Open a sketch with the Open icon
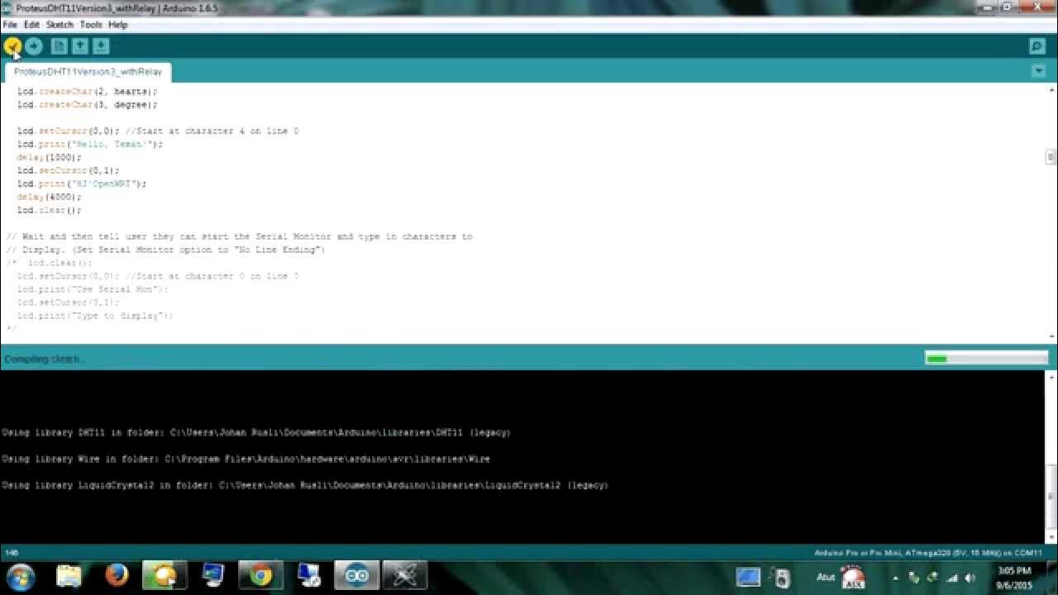Image resolution: width=1058 pixels, height=595 pixels. (x=79, y=46)
